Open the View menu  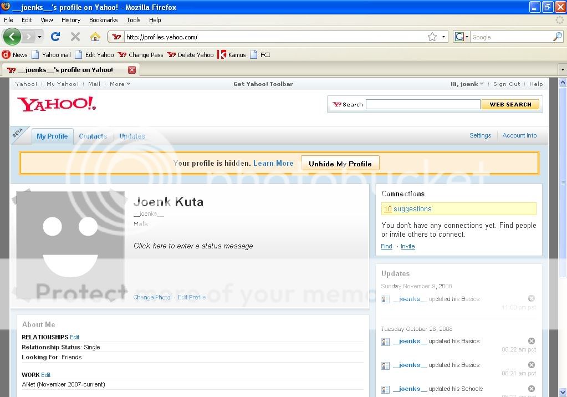[x=47, y=20]
